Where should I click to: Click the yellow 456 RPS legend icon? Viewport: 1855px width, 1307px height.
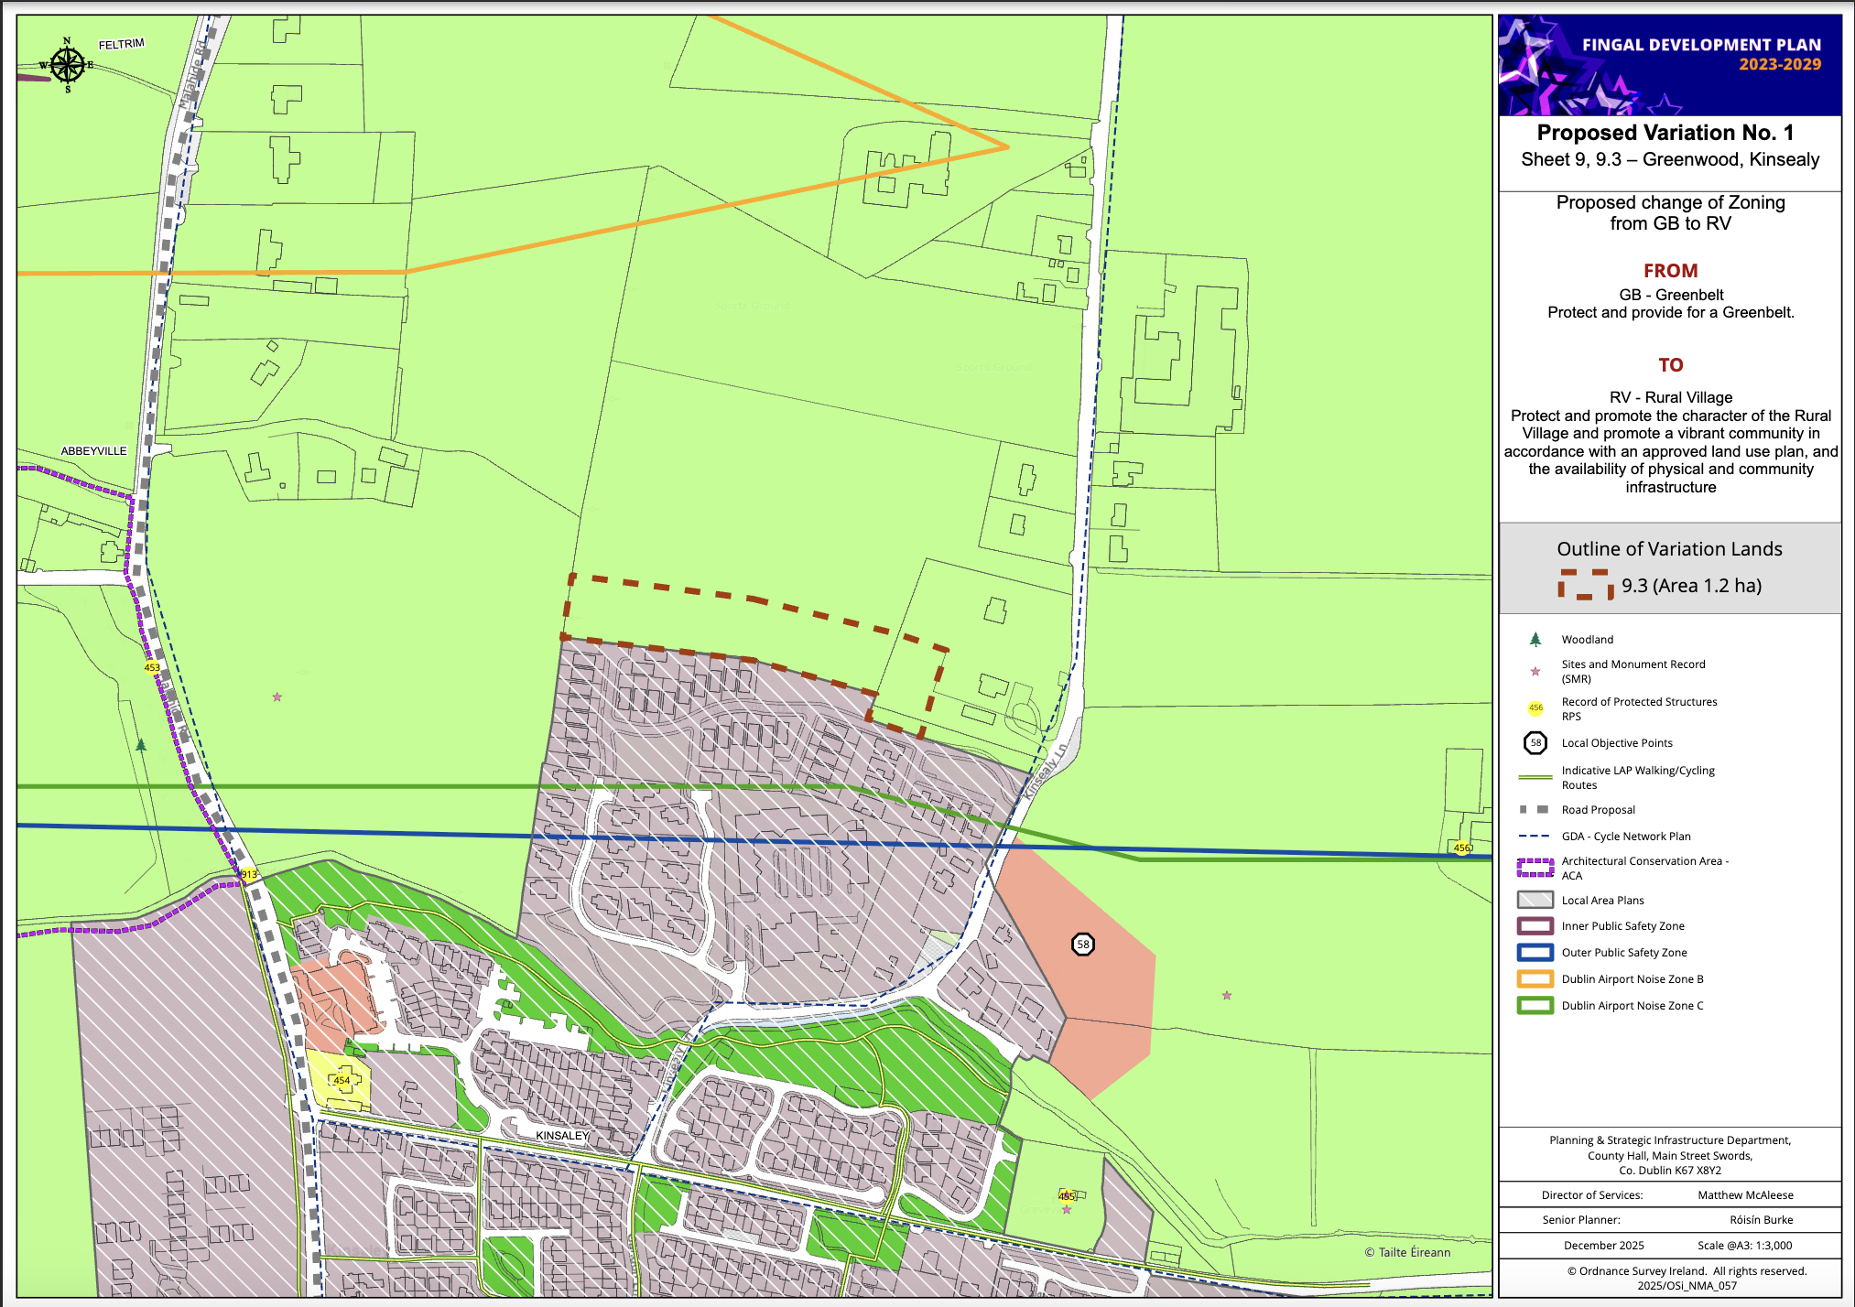[1535, 708]
